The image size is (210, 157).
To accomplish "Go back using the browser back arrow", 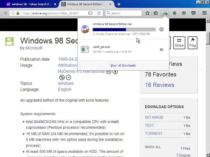I will coord(5,13).
